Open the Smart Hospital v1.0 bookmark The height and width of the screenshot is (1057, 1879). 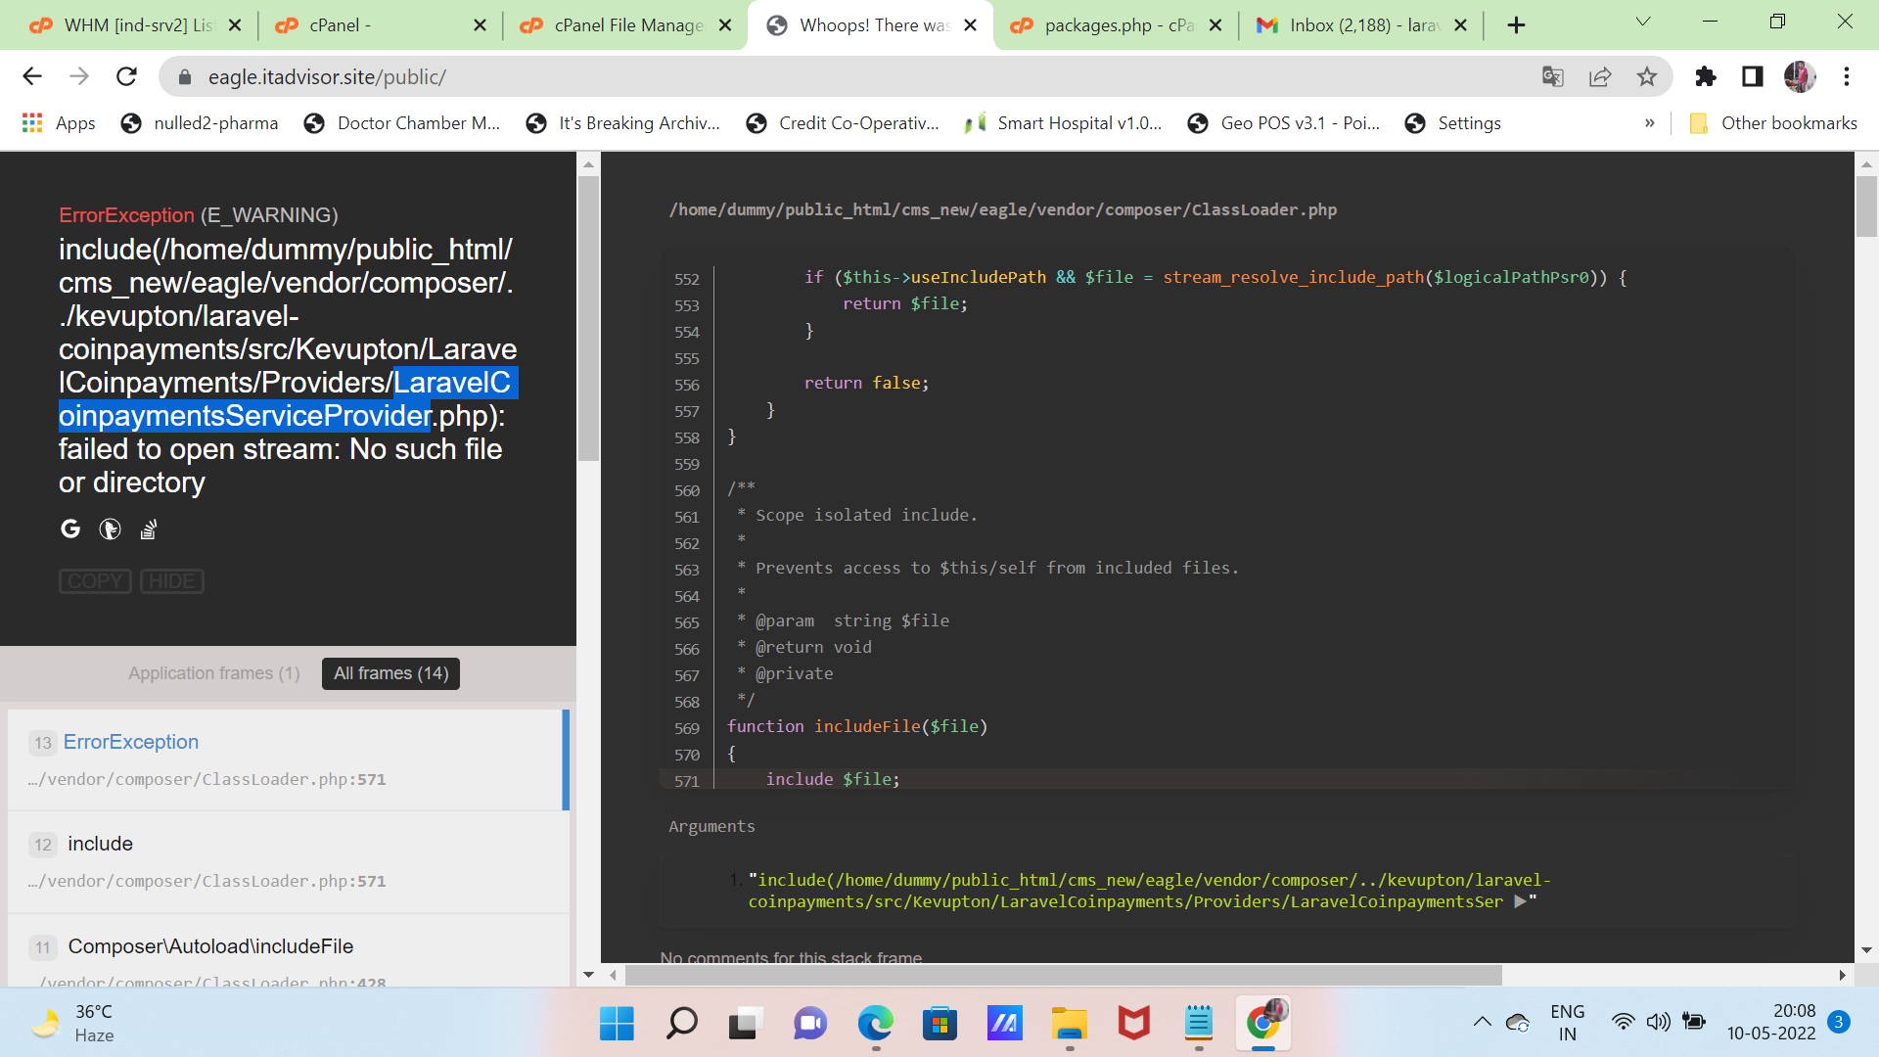point(1063,123)
